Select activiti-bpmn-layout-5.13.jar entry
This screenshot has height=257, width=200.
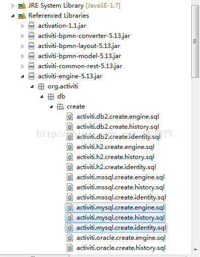79,46
